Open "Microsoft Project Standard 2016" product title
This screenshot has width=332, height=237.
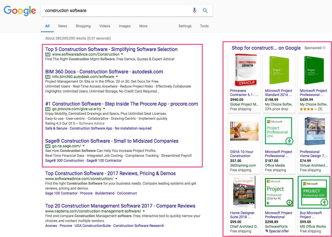point(279,93)
